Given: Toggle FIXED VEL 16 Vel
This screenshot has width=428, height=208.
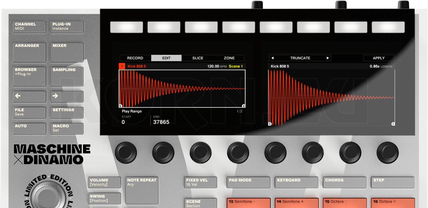Looking at the screenshot, I should (x=200, y=182).
